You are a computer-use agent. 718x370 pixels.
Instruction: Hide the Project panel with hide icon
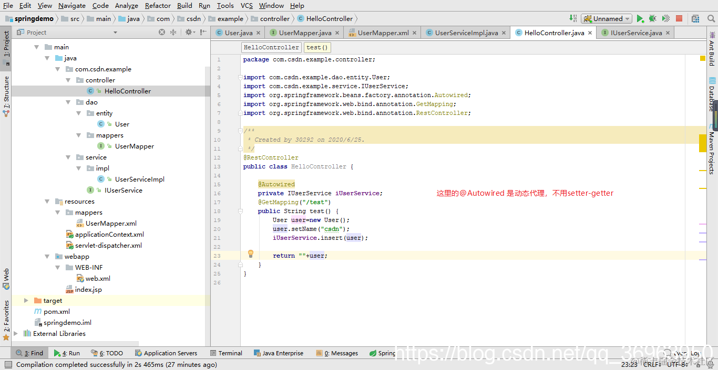pos(203,33)
